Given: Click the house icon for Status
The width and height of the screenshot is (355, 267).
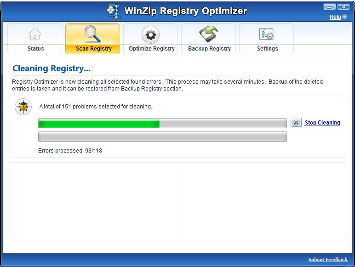Looking at the screenshot, I should 35,34.
